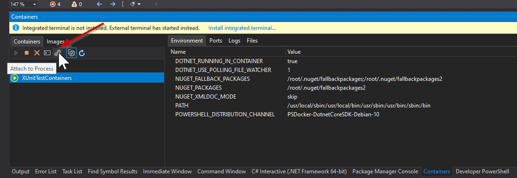Viewport: 517px width, 178px height.
Task: Click the Attach to Process gears icon
Action: tap(57, 53)
